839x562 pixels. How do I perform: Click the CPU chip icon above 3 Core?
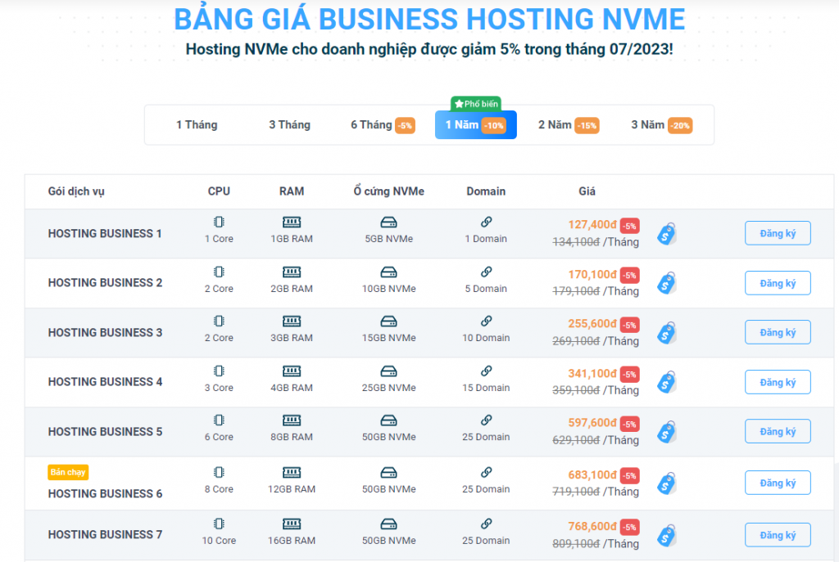219,371
